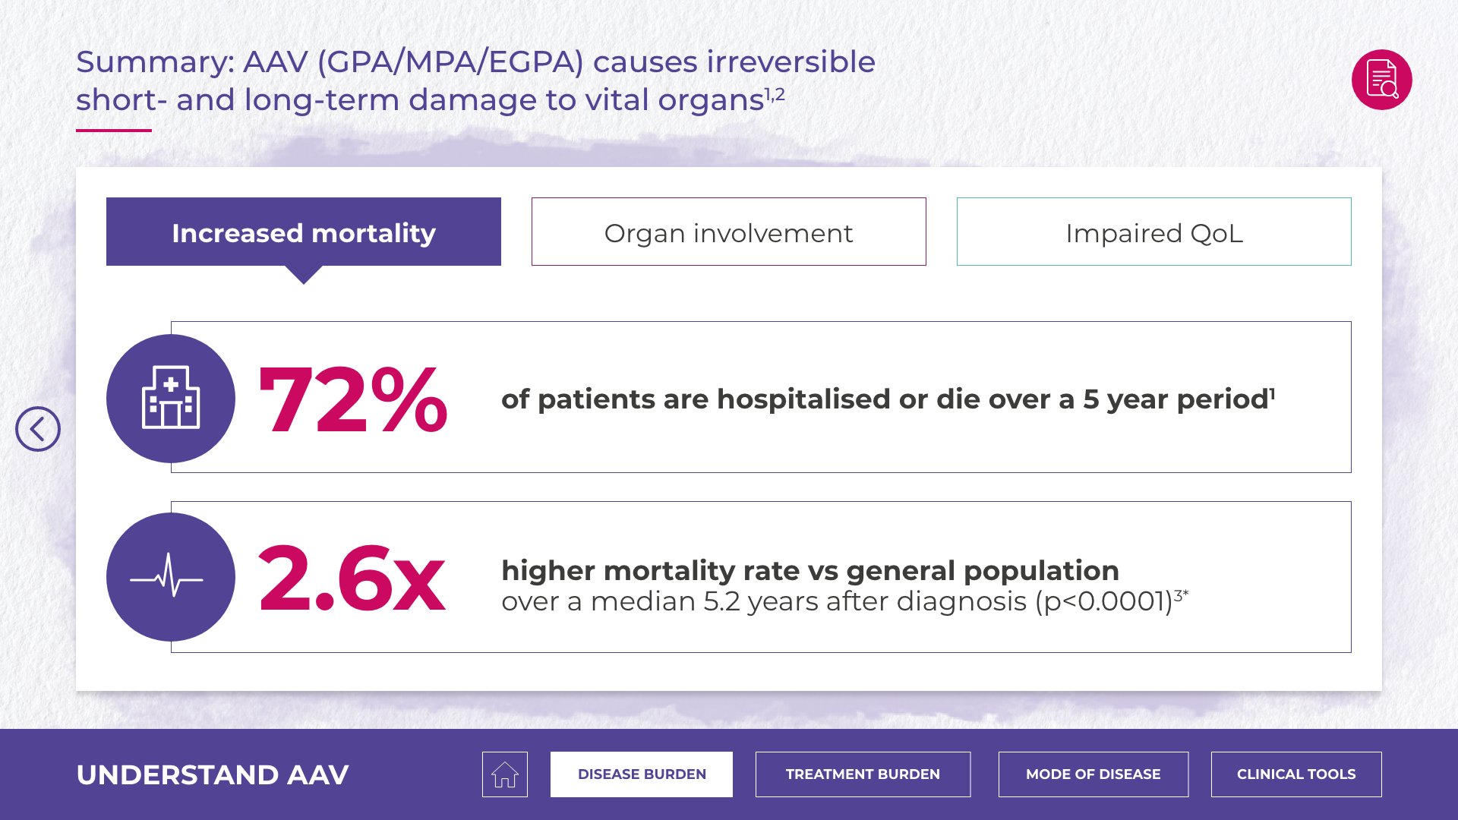Click the reference superscript after 'organs'
The image size is (1458, 820).
click(775, 94)
